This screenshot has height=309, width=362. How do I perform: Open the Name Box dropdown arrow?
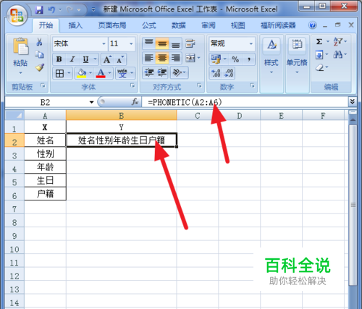pos(91,102)
